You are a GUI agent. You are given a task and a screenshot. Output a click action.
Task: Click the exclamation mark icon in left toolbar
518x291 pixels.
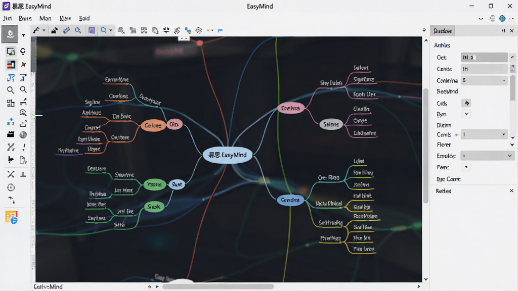(x=23, y=147)
